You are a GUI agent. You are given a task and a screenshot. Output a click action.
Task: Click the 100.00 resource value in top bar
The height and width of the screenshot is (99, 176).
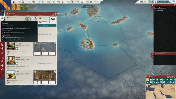pos(96,2)
